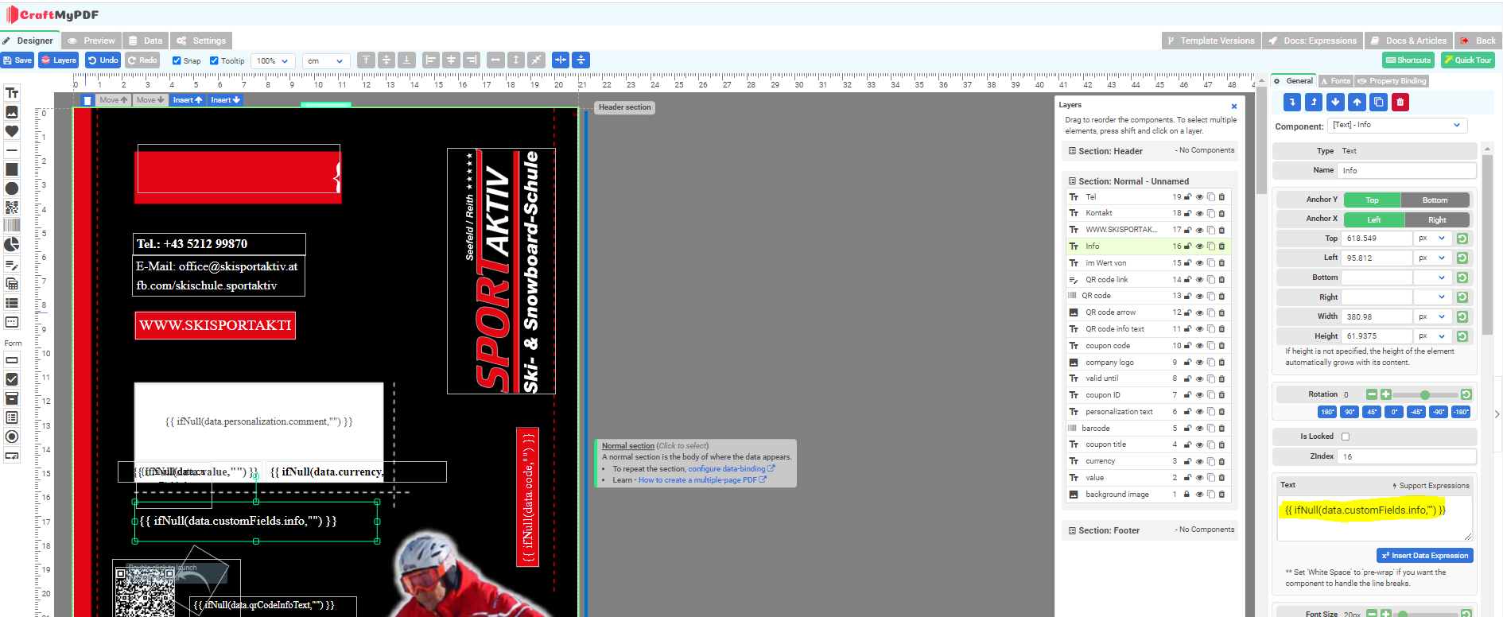Open the Height unit px dropdown
Screen dimensions: 1503x617
click(x=1434, y=336)
